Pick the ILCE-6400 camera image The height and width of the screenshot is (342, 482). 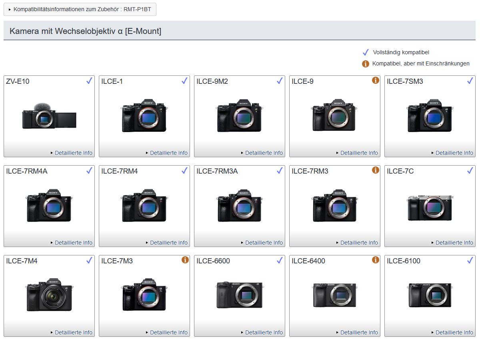tap(335, 295)
